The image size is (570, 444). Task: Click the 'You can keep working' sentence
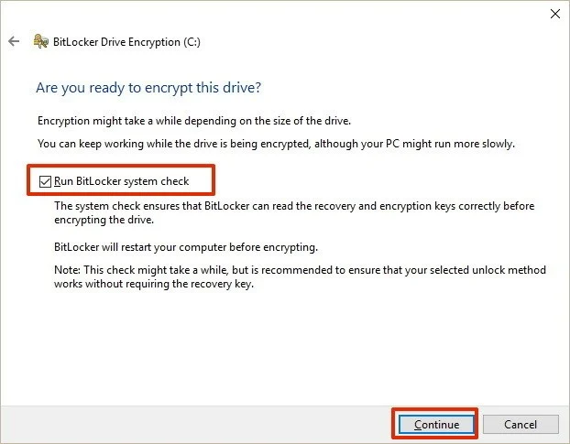(x=276, y=144)
